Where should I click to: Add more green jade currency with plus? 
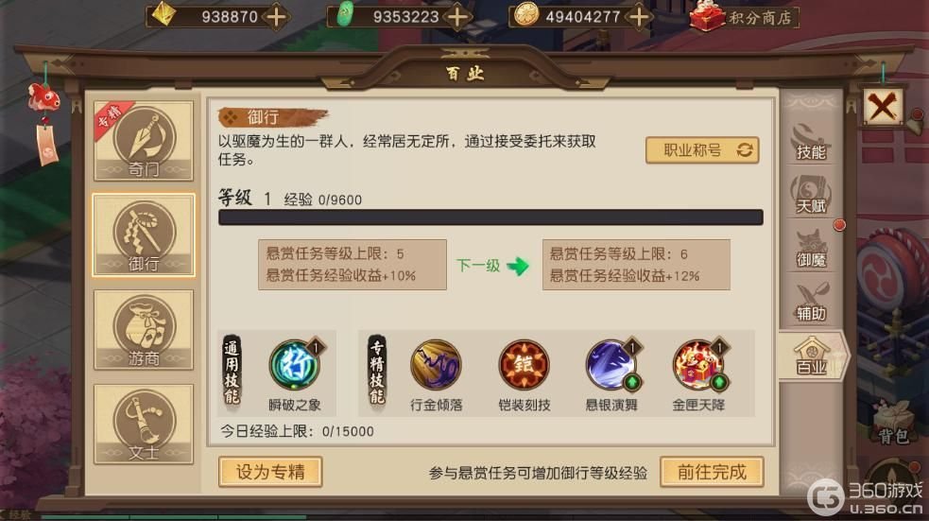tap(457, 17)
